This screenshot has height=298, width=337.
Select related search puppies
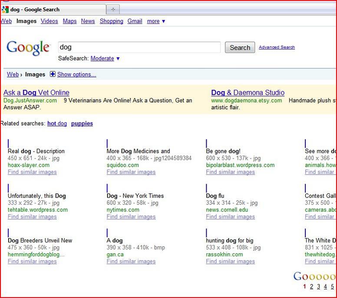[82, 123]
